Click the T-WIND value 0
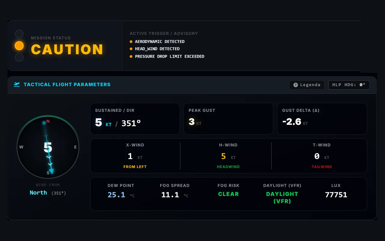Image resolution: width=385 pixels, height=241 pixels. point(317,156)
